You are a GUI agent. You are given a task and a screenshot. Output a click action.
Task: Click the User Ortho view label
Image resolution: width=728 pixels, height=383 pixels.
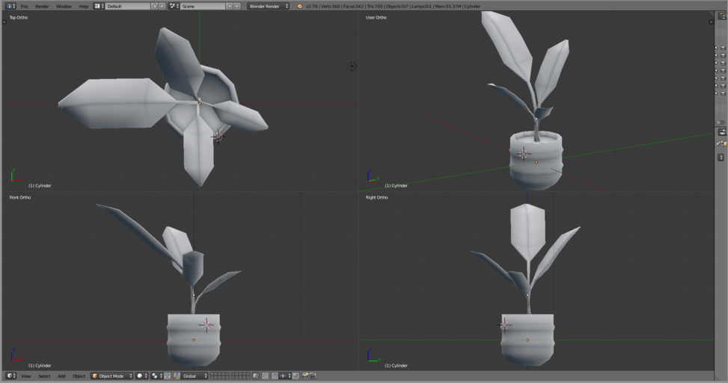(376, 18)
